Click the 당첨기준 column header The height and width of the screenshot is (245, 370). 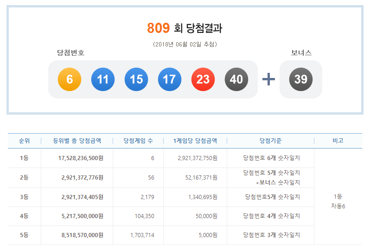point(270,141)
